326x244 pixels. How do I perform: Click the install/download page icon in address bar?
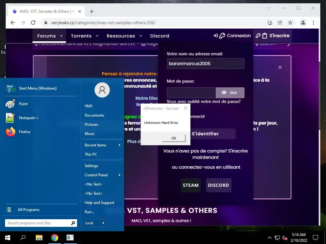(x=270, y=23)
